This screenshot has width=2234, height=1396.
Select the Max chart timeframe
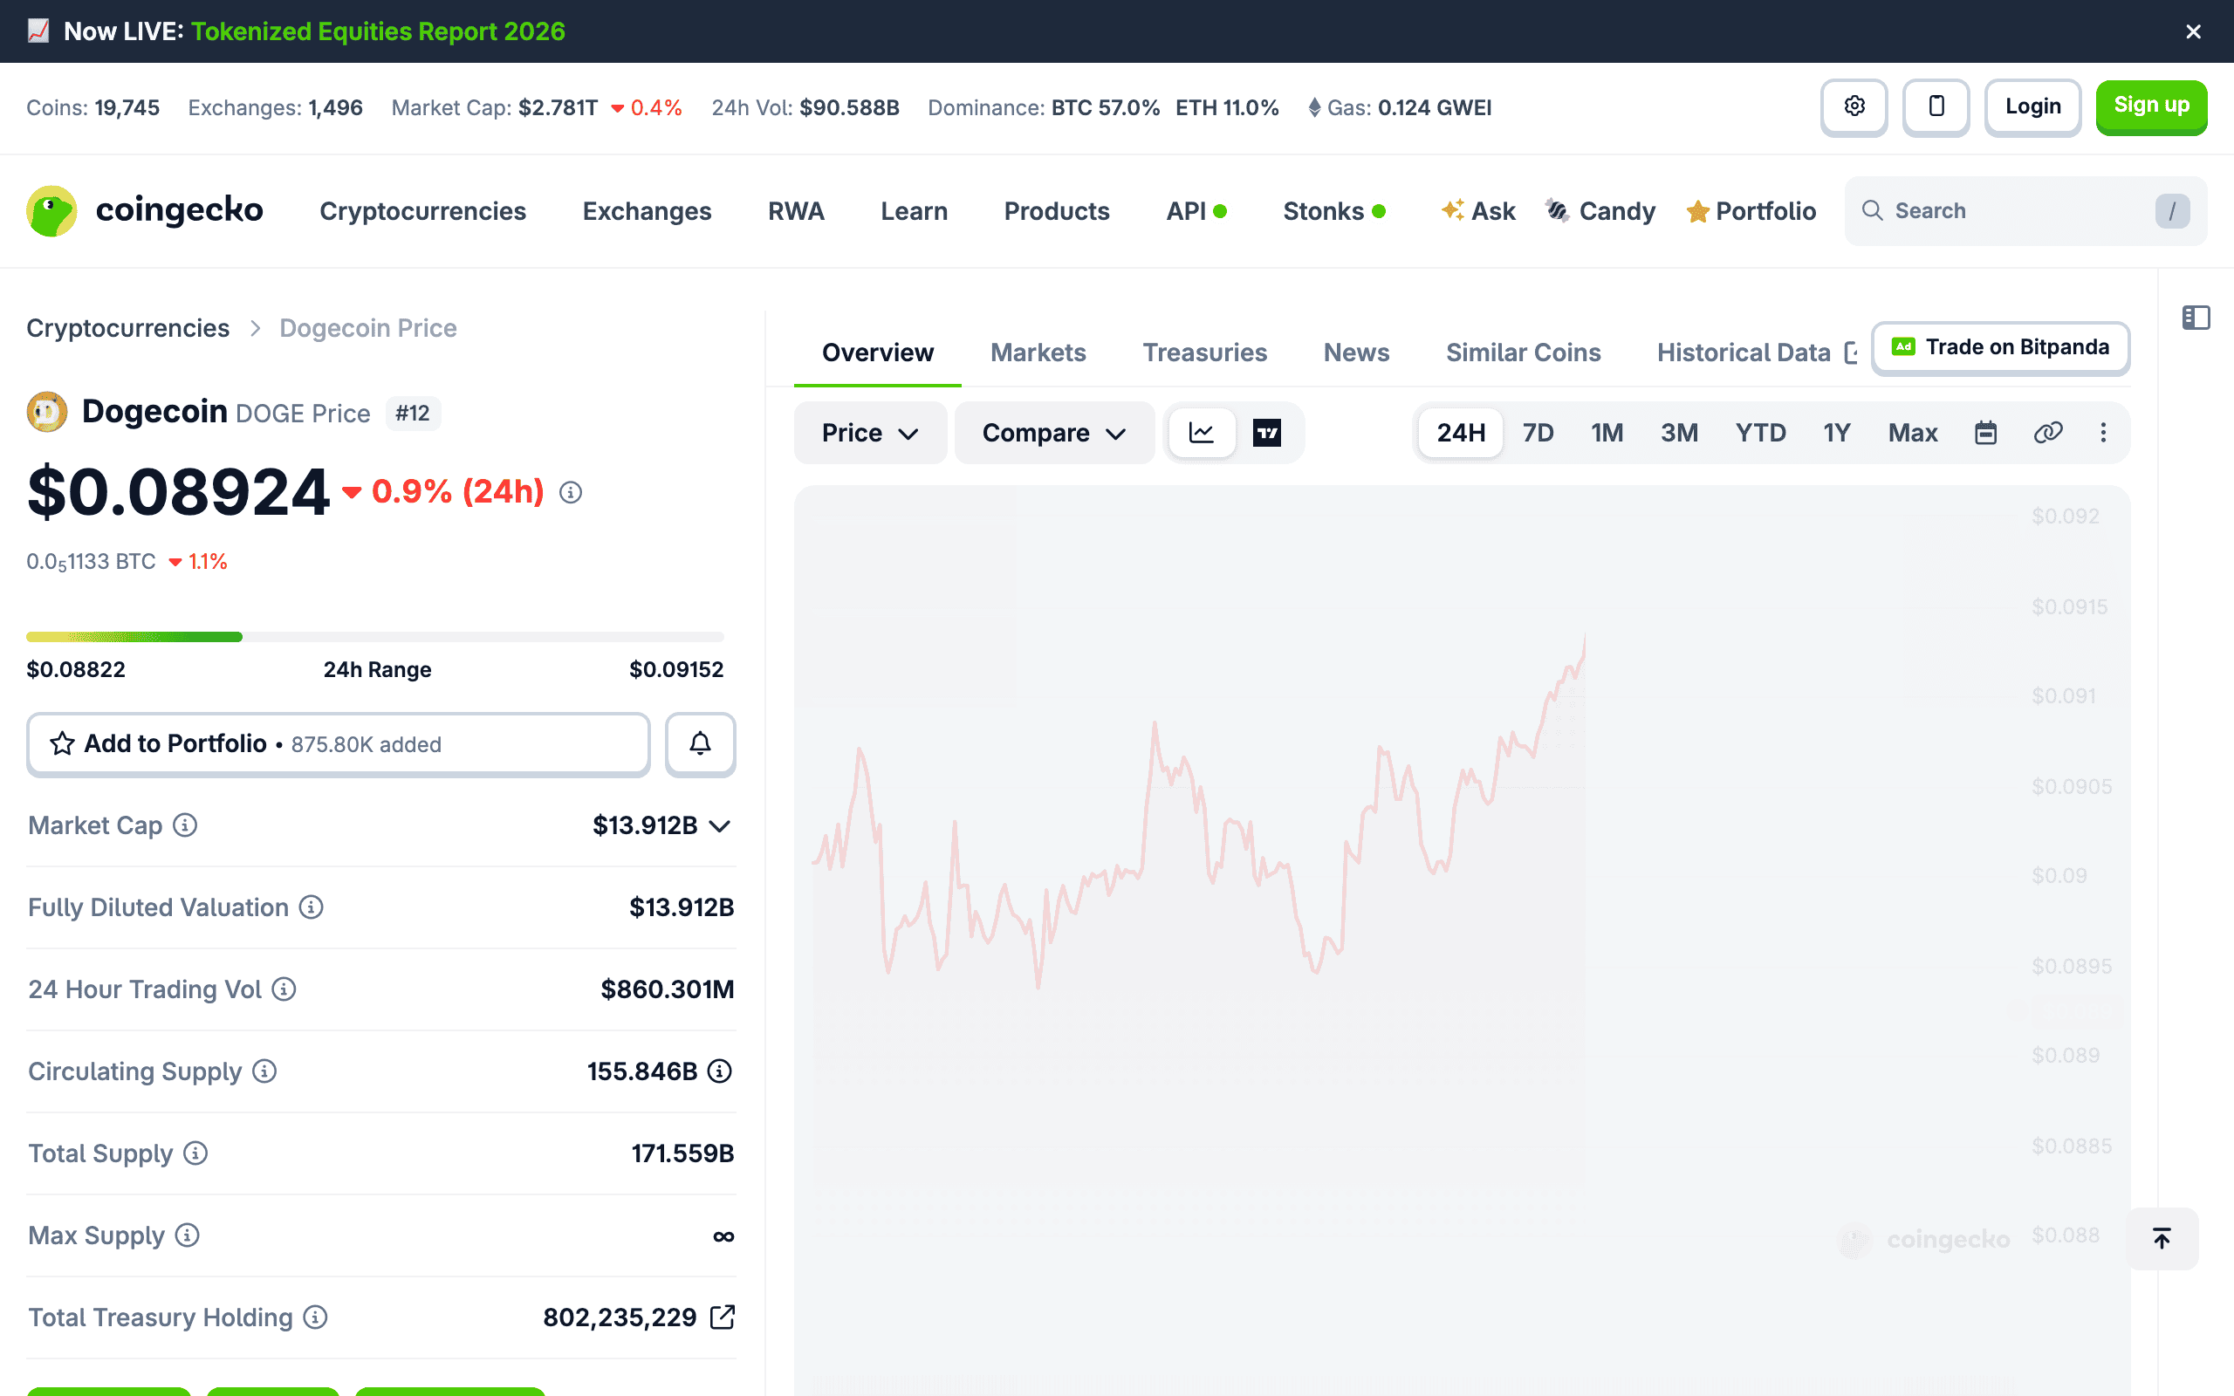pos(1913,433)
